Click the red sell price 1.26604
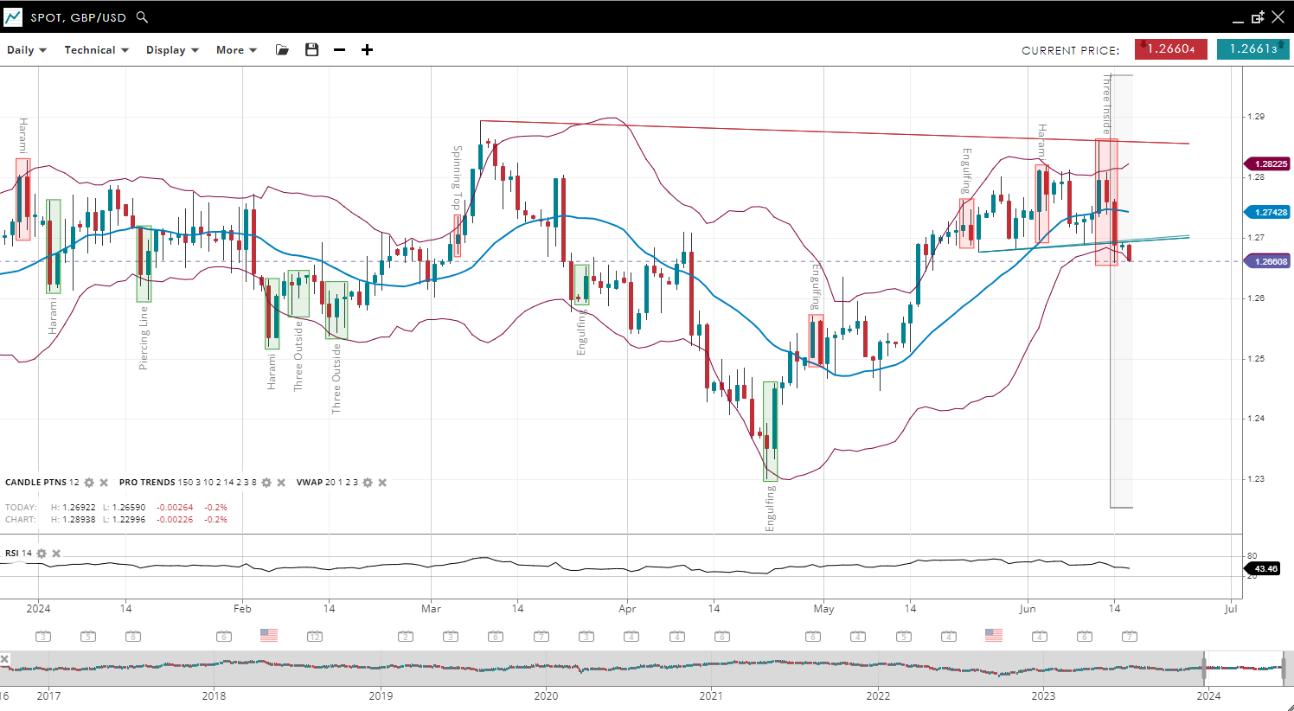Image resolution: width=1294 pixels, height=711 pixels. [x=1170, y=49]
